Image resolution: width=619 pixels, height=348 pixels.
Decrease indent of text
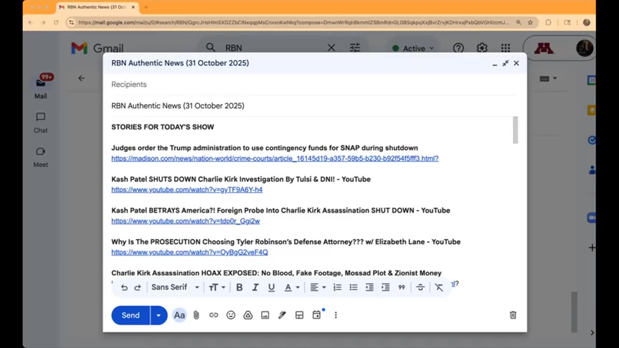[x=369, y=288]
